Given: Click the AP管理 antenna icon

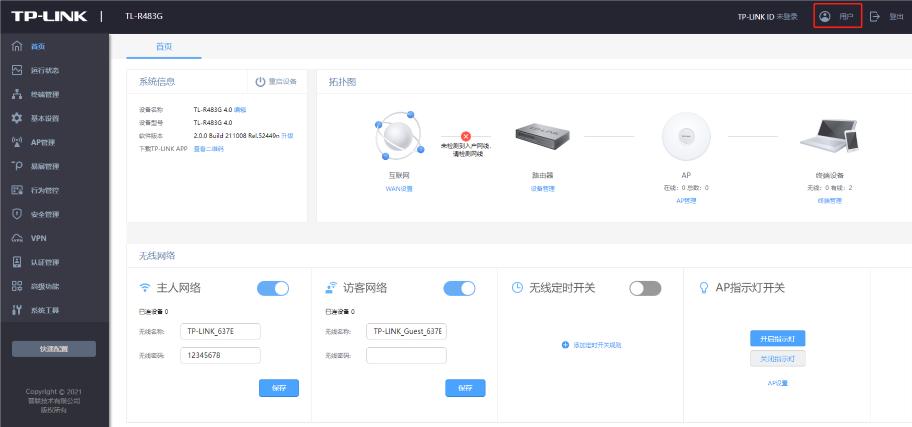Looking at the screenshot, I should click(17, 142).
